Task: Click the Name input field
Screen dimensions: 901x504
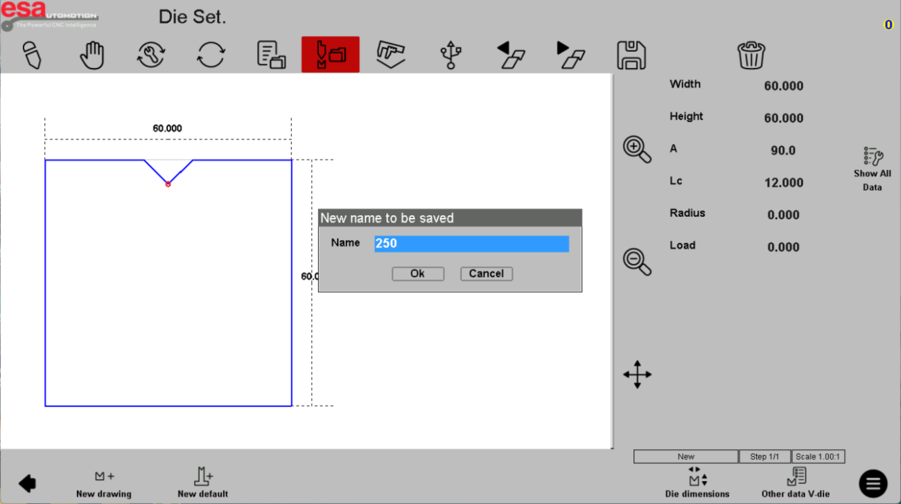Action: point(471,244)
